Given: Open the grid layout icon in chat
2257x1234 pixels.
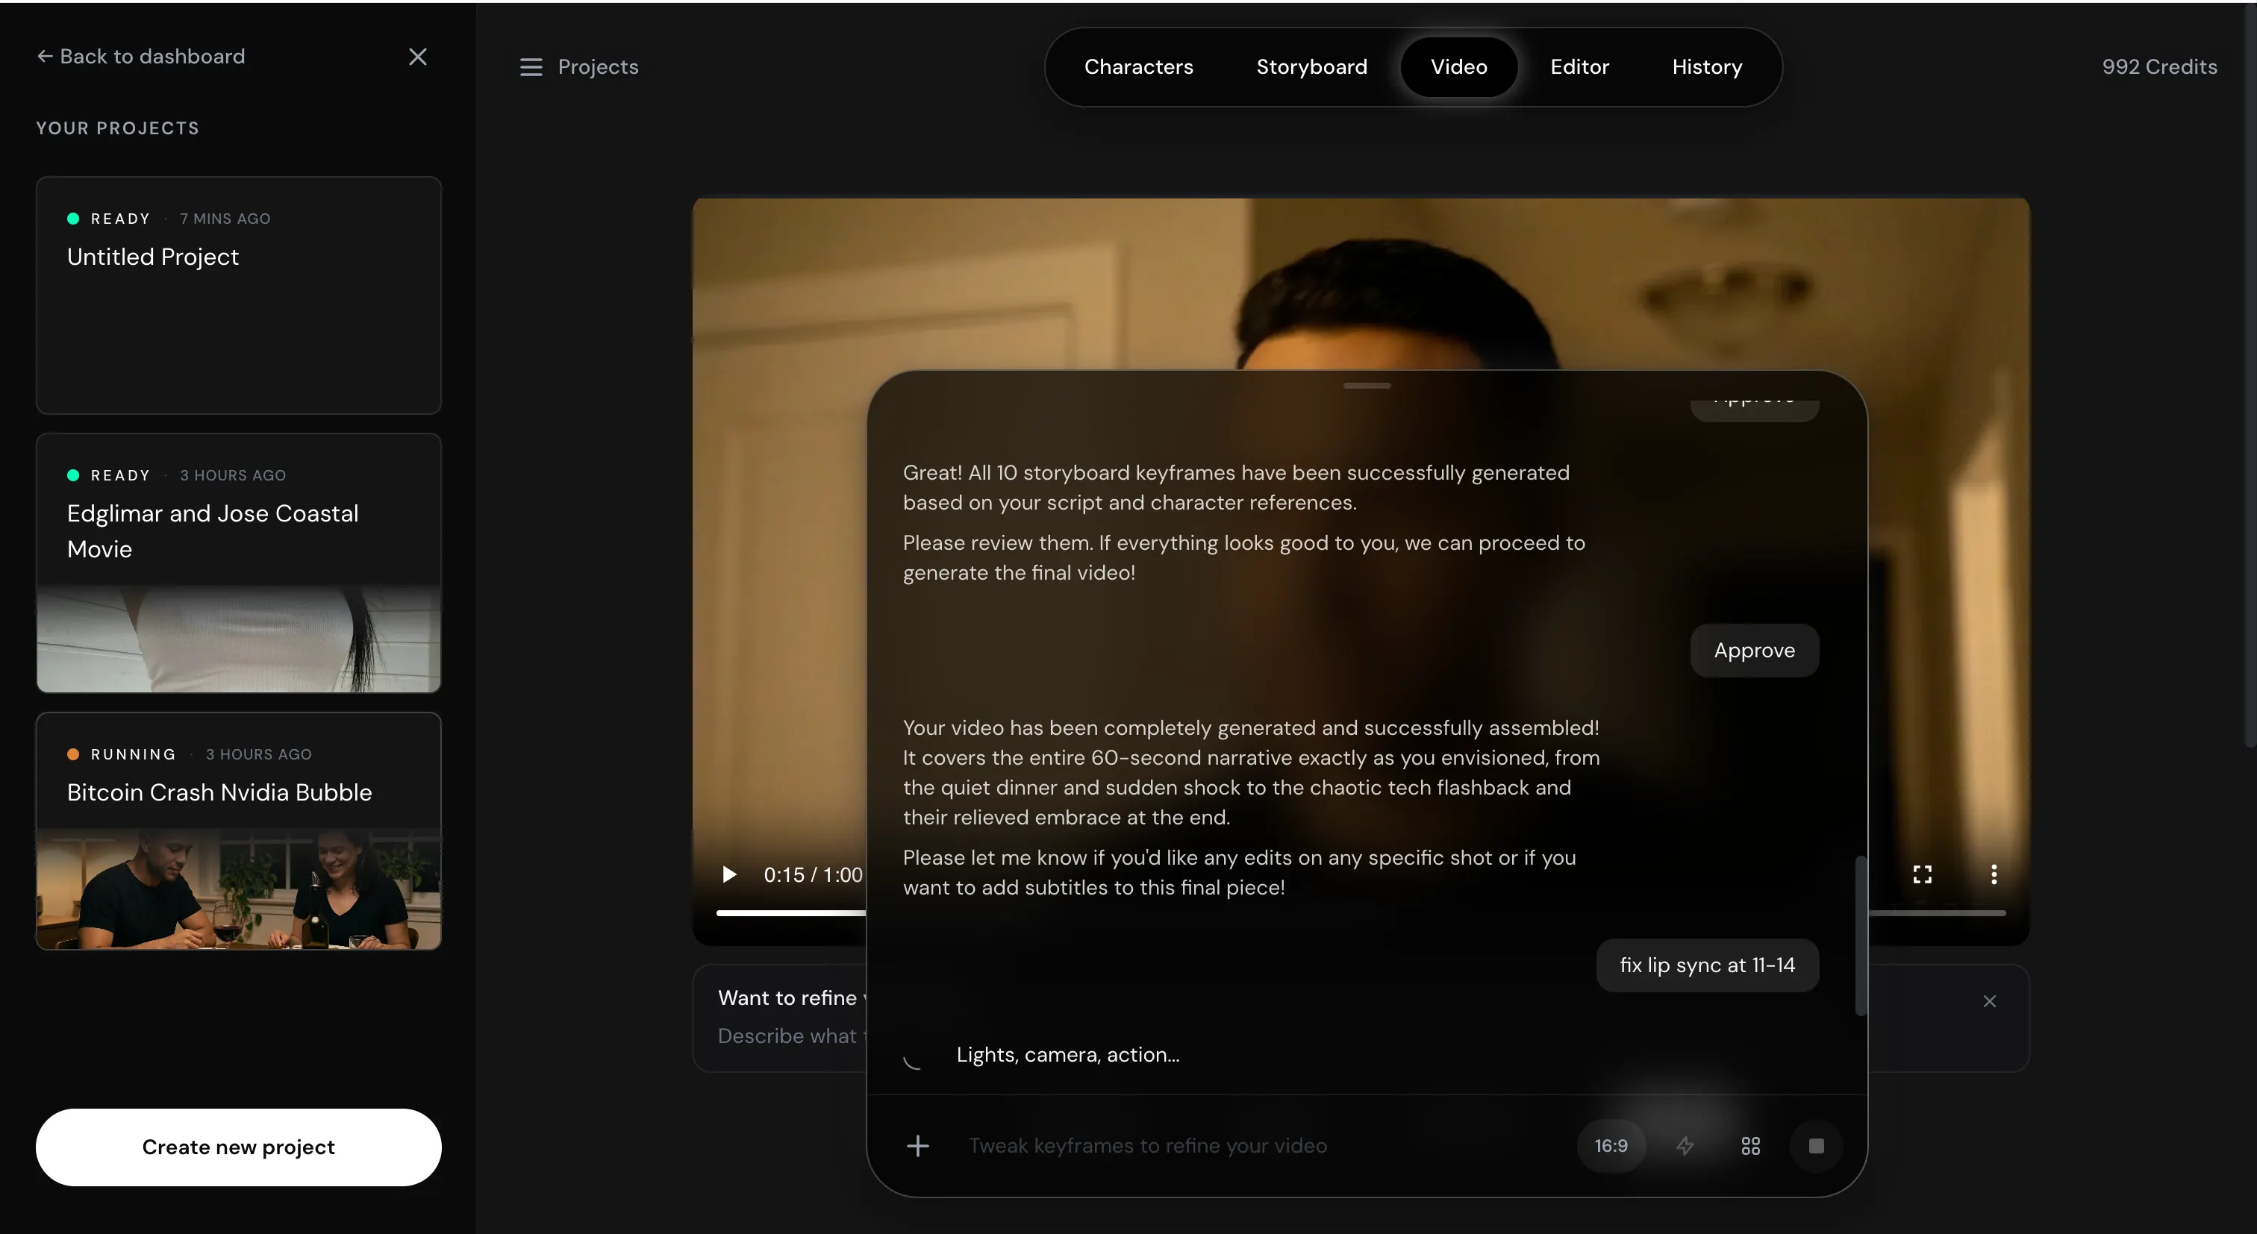Looking at the screenshot, I should point(1750,1145).
